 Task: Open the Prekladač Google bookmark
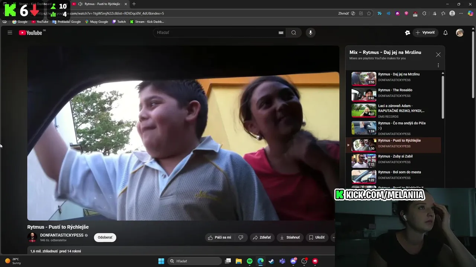[x=67, y=22]
